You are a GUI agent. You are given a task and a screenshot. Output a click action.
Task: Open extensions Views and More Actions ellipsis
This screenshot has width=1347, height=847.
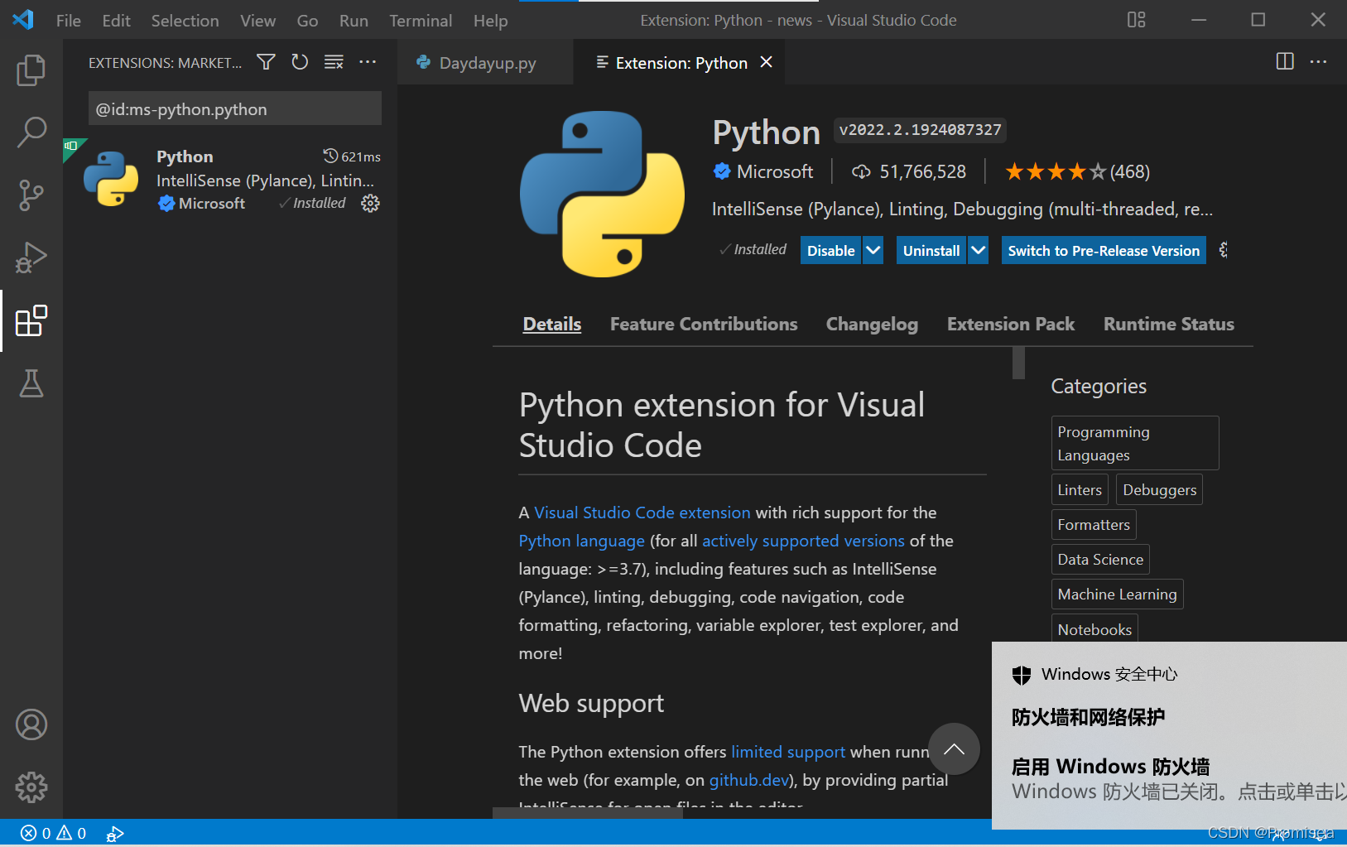click(x=368, y=62)
